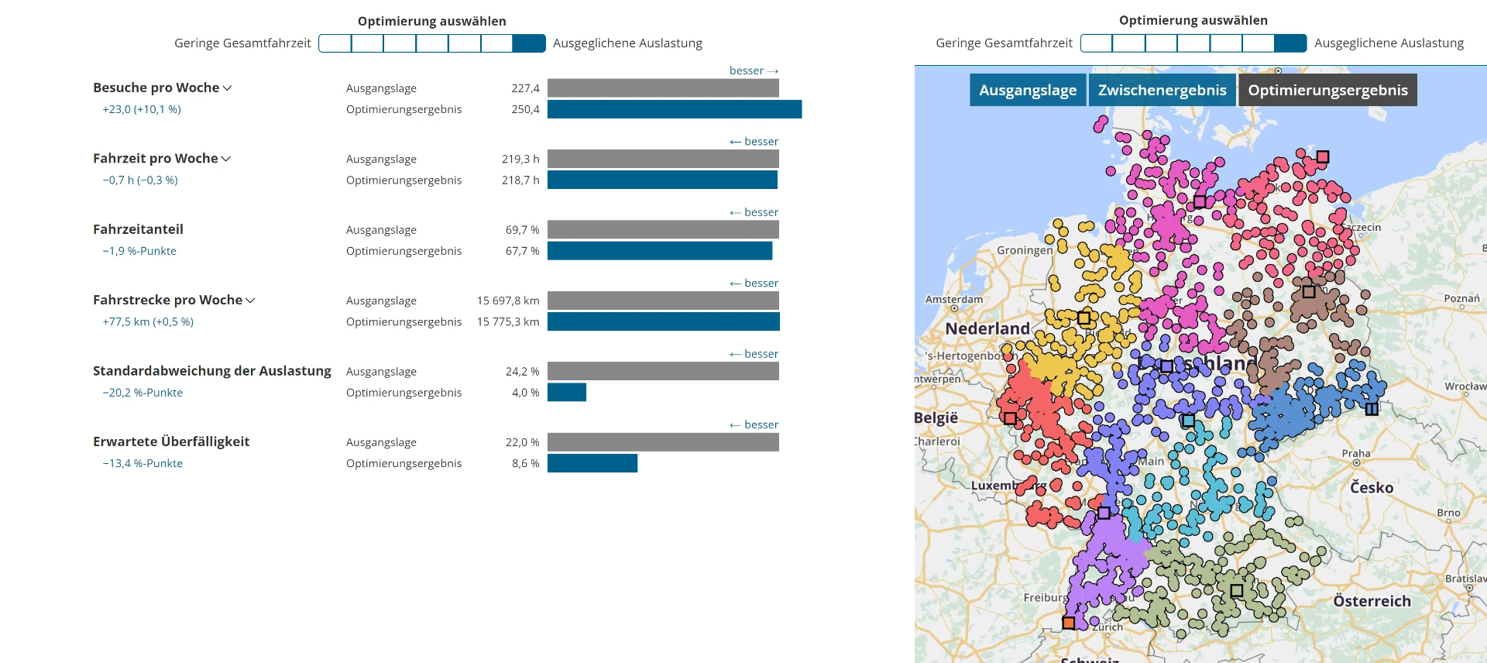This screenshot has width=1487, height=663.
Task: Click 'Optimierung auswählen' heading in left panel
Action: [x=432, y=21]
